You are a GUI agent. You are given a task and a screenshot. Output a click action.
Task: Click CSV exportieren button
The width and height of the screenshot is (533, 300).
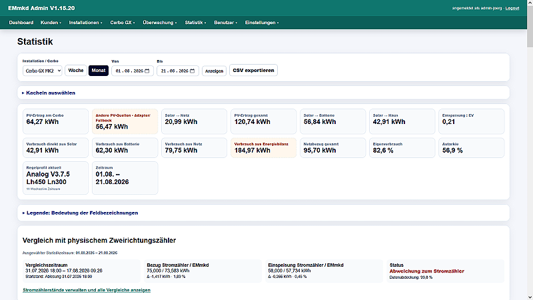click(253, 70)
